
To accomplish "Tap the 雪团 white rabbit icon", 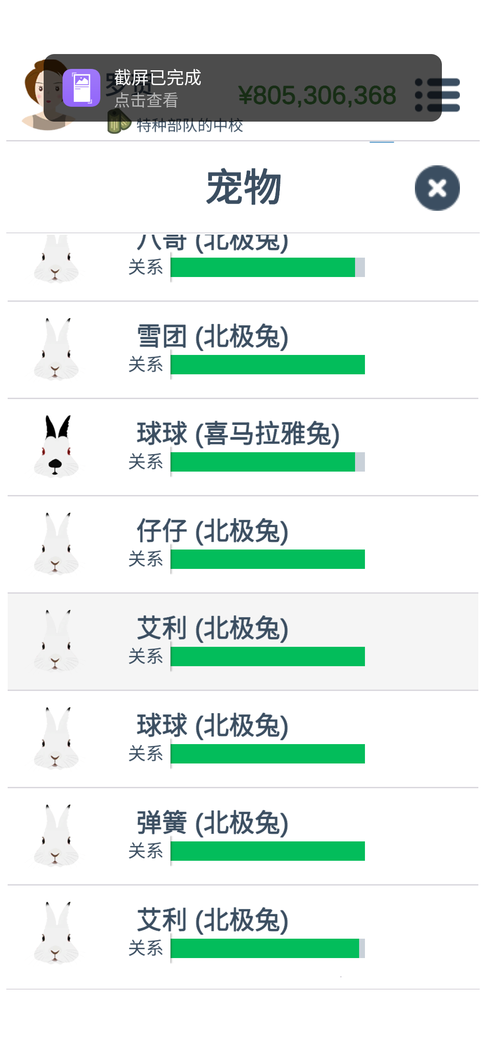I will coord(56,350).
